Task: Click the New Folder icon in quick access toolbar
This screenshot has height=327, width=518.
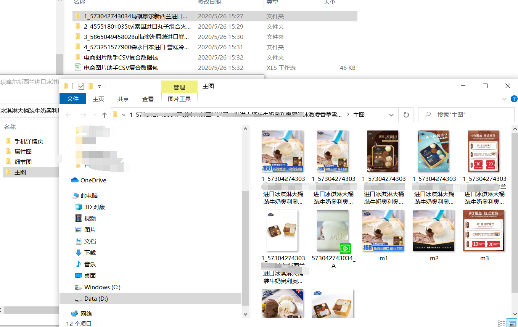Action: point(91,86)
